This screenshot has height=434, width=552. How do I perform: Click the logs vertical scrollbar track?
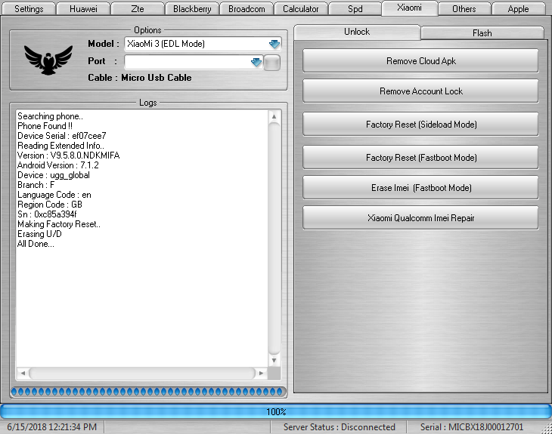click(274, 239)
